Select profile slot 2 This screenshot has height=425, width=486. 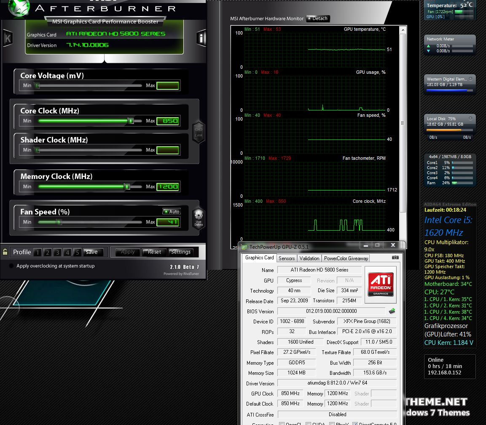pyautogui.click(x=47, y=252)
